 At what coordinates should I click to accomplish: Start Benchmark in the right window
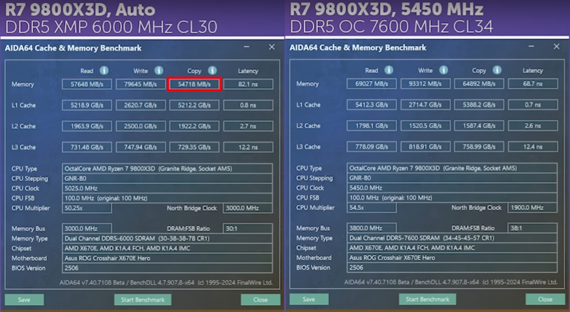point(427,299)
